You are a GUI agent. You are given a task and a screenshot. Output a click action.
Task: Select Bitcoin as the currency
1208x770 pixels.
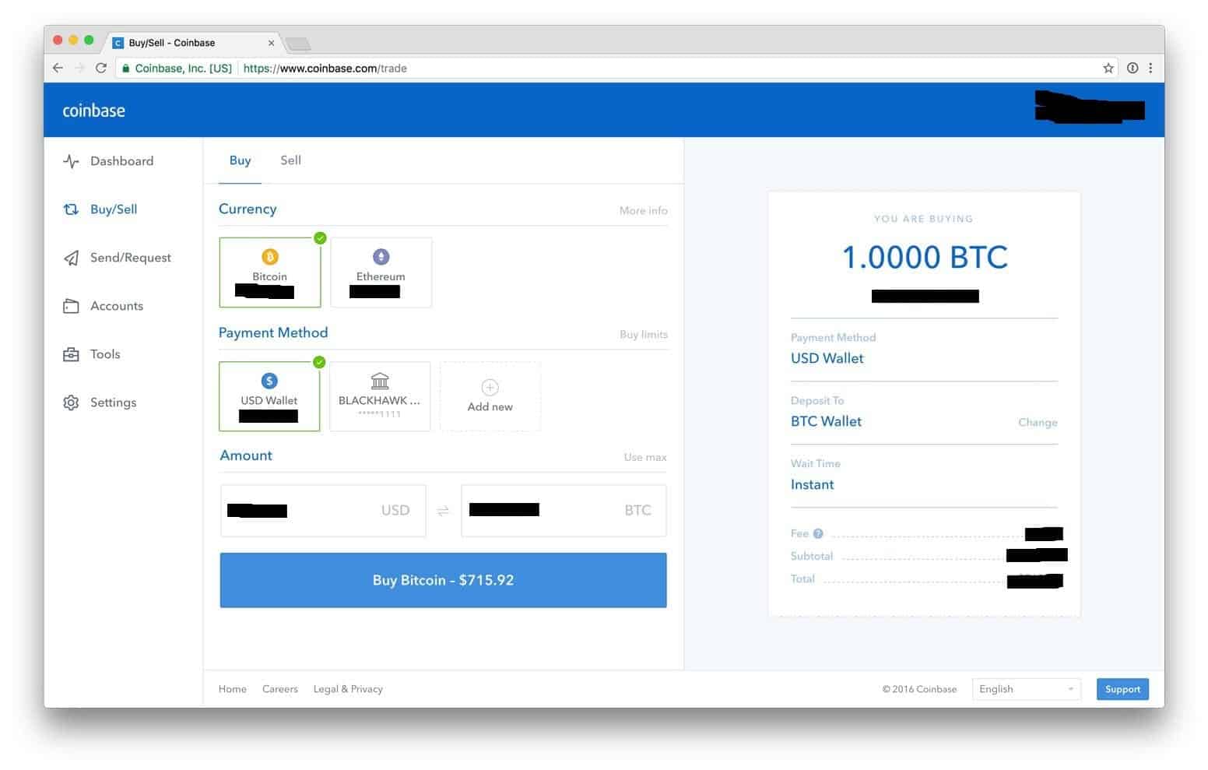(x=270, y=272)
